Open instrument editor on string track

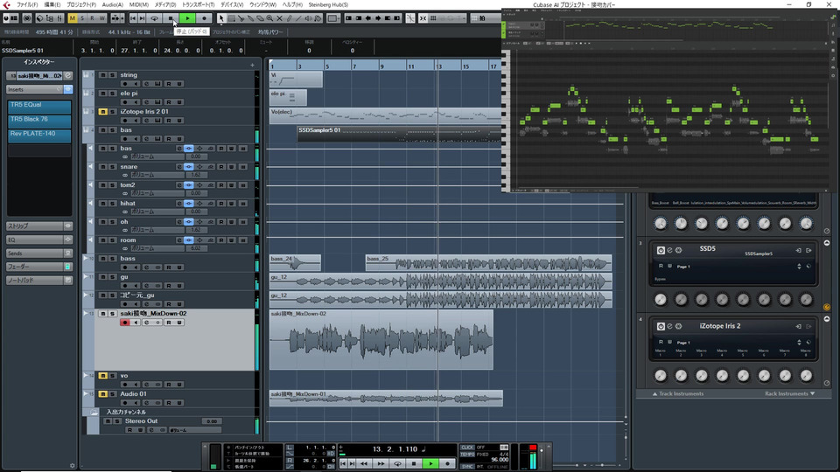(x=157, y=84)
